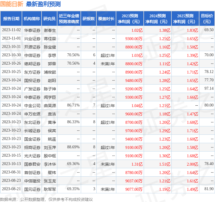Click researcher 闻学臣
The height and width of the screenshot is (202, 215).
(50, 97)
